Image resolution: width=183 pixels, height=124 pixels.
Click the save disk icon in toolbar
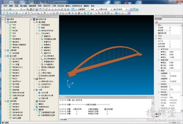[x=10, y=9]
